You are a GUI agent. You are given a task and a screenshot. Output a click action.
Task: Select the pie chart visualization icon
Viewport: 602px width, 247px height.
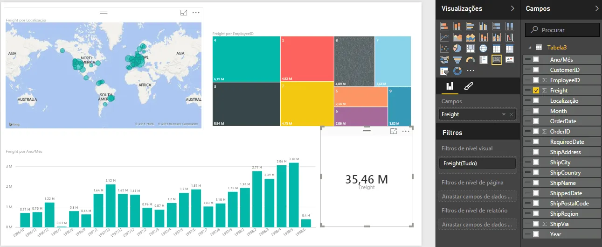[x=457, y=48]
